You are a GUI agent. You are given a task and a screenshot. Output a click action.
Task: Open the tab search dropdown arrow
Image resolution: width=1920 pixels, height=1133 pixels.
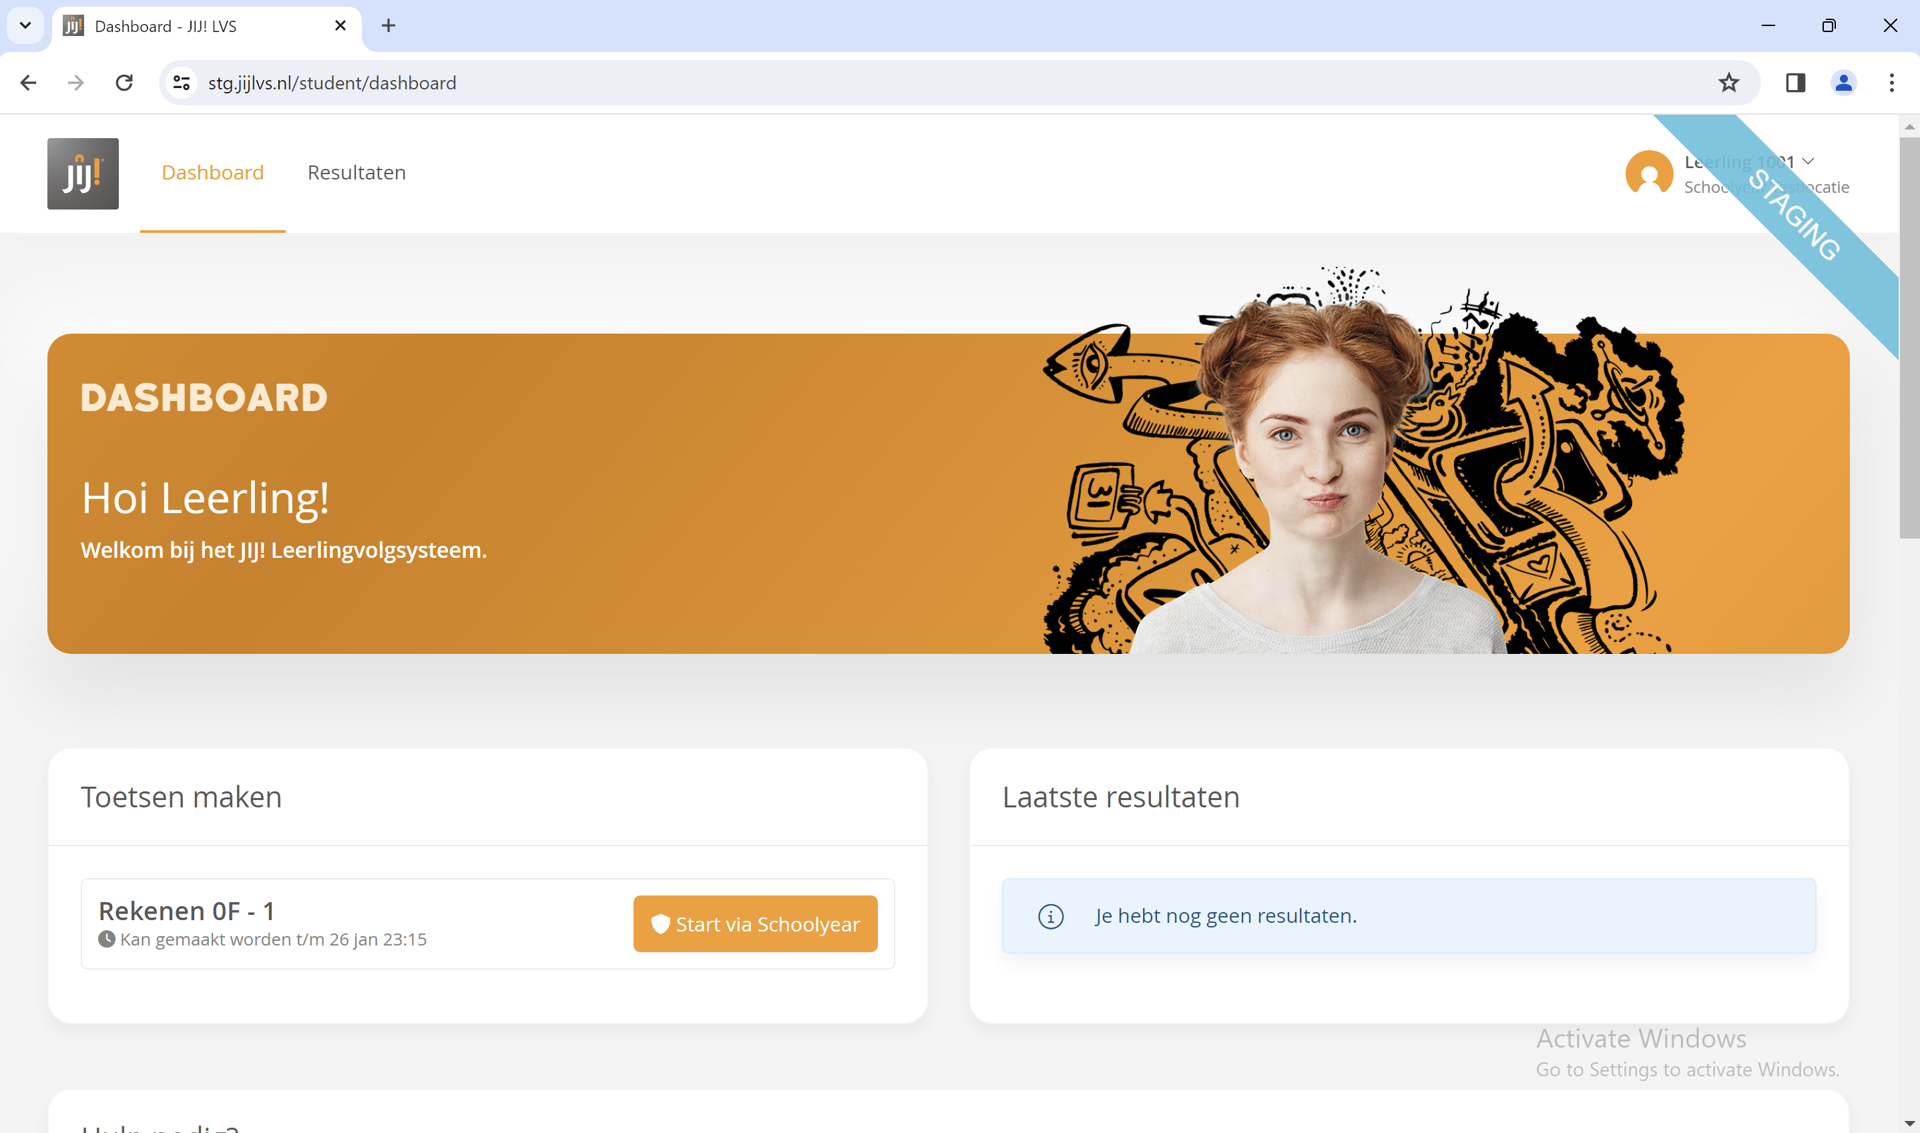click(25, 26)
